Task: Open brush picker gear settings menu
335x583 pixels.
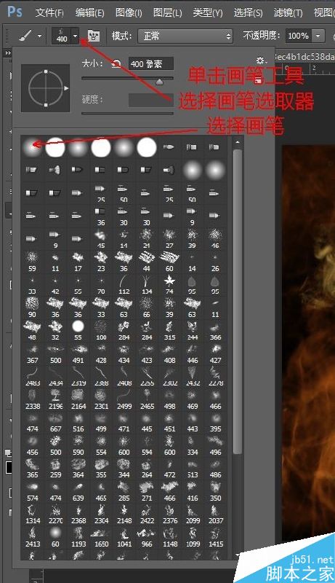Action: pos(261,60)
